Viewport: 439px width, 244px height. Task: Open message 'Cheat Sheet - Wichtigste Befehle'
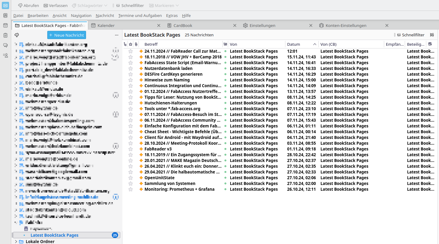pos(183,132)
